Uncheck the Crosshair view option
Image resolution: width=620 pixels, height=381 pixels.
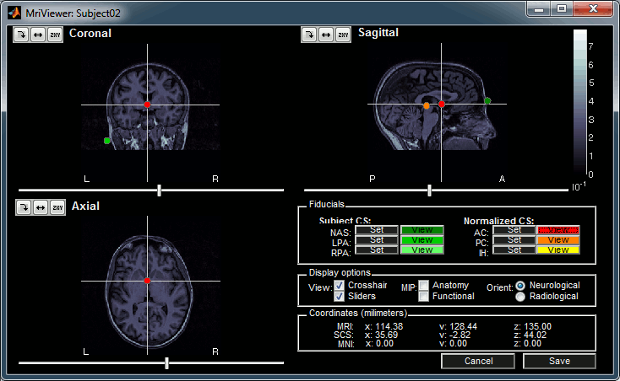[339, 286]
